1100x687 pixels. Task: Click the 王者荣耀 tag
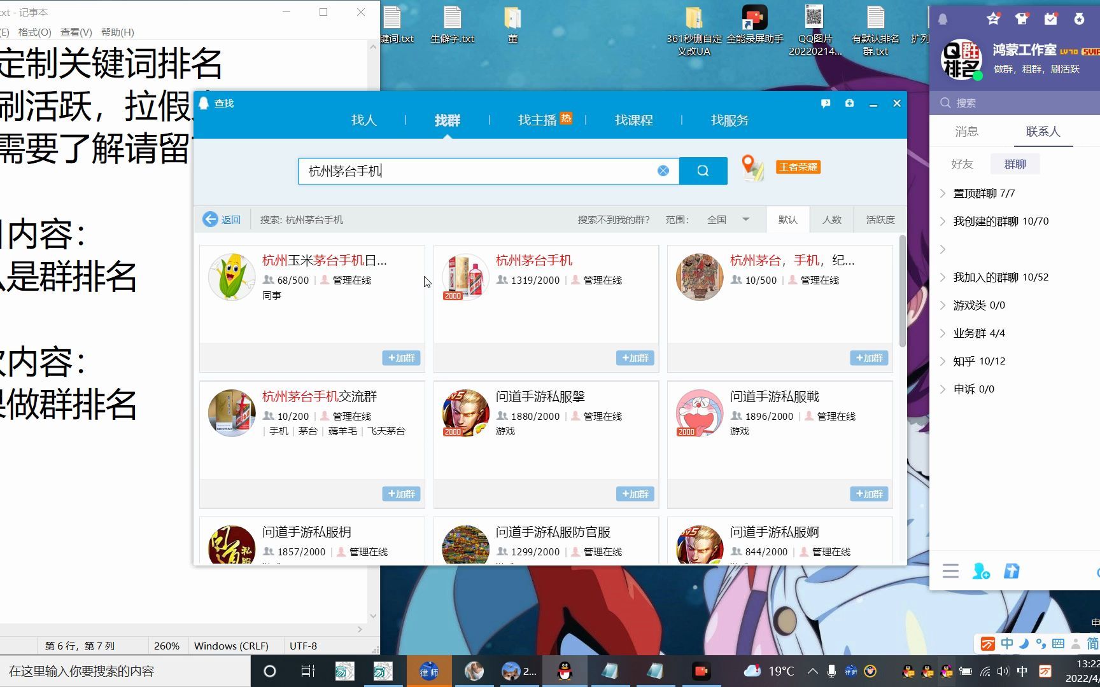coord(798,167)
